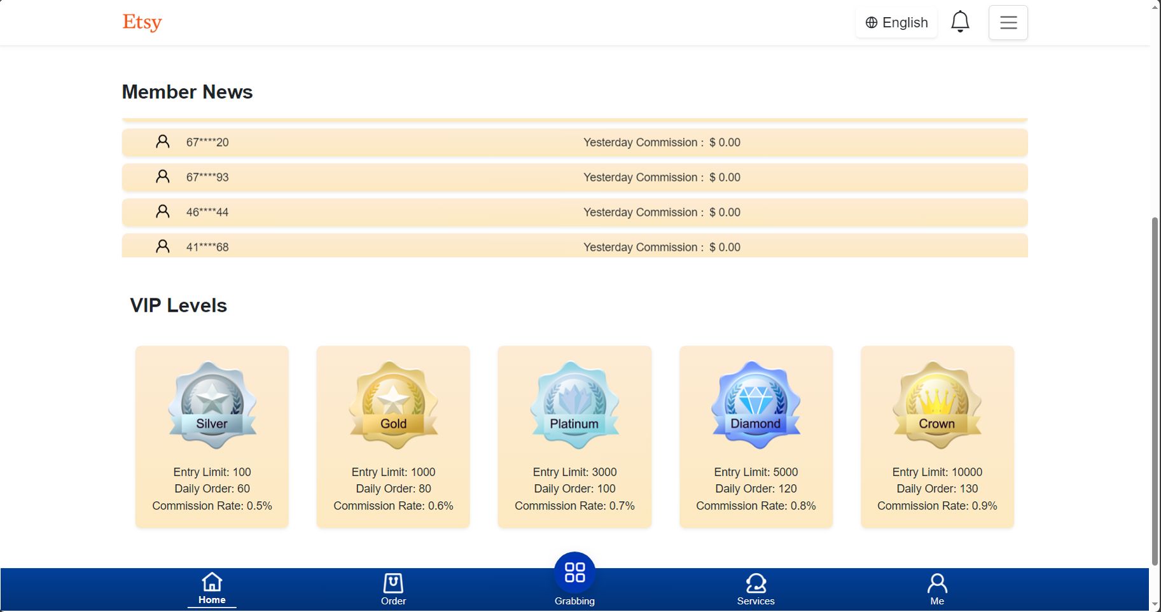Open the Me profile icon
1161x612 pixels.
(x=936, y=583)
